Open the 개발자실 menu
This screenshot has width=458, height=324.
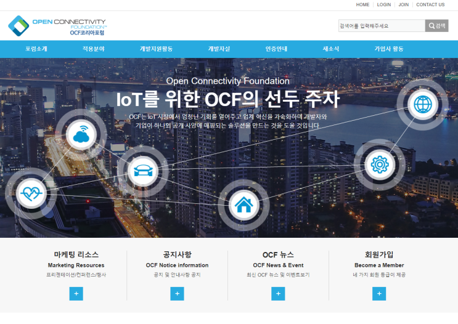click(219, 49)
